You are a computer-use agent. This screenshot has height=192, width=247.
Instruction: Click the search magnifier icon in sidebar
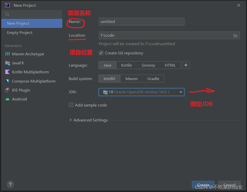click(7, 14)
